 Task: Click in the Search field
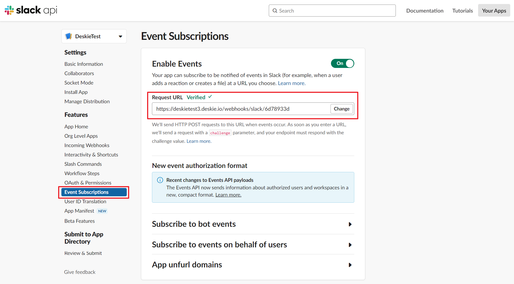click(x=332, y=11)
